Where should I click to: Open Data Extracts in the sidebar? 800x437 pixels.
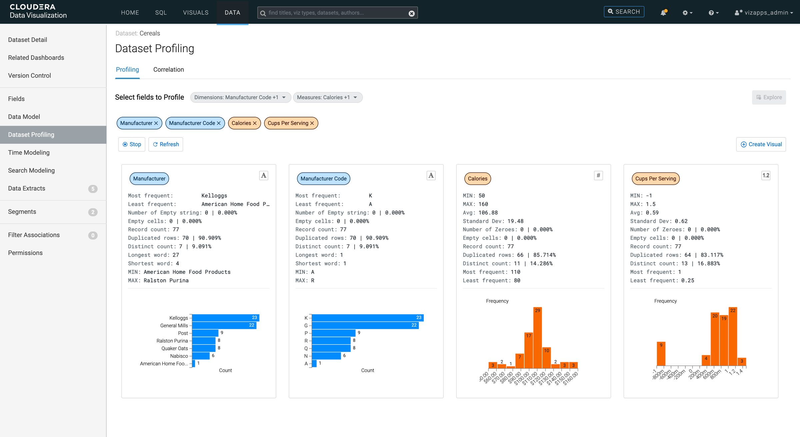(27, 188)
